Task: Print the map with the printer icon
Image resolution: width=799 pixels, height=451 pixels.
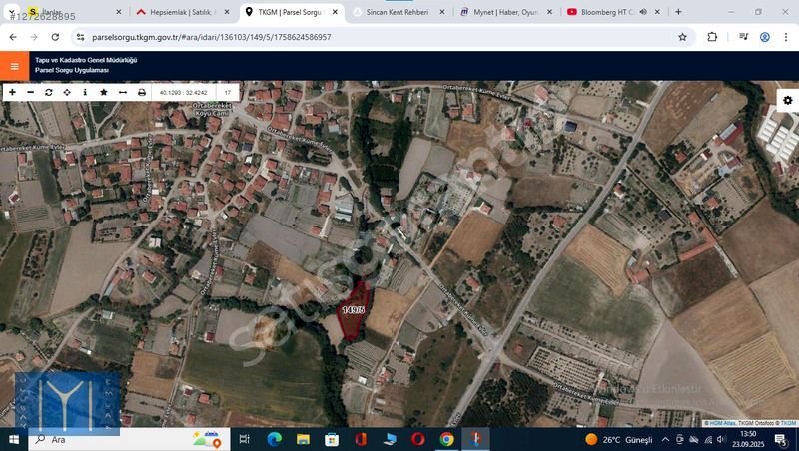Action: pyautogui.click(x=142, y=92)
